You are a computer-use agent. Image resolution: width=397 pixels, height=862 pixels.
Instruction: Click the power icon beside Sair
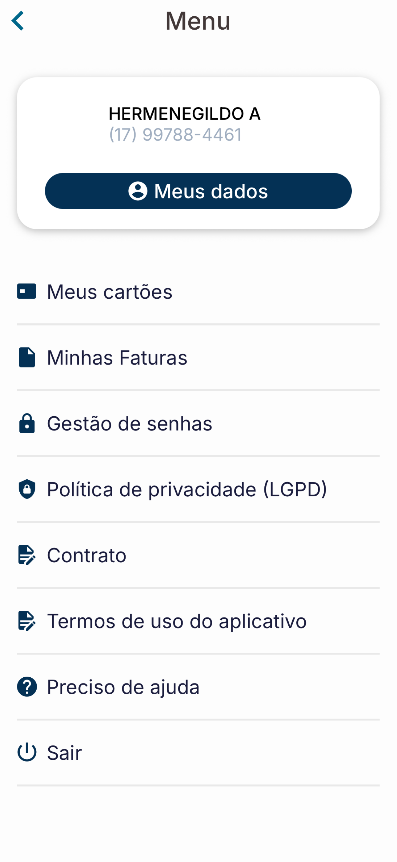(x=27, y=753)
